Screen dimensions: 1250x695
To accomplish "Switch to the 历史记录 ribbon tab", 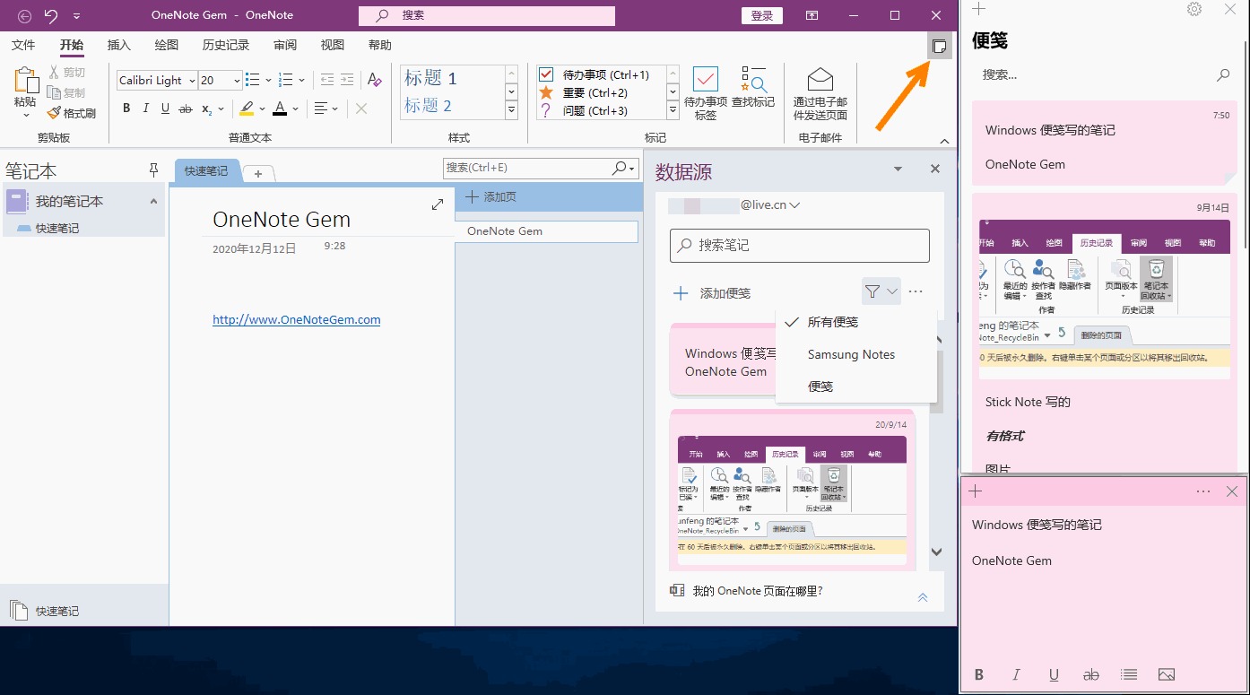I will click(226, 45).
